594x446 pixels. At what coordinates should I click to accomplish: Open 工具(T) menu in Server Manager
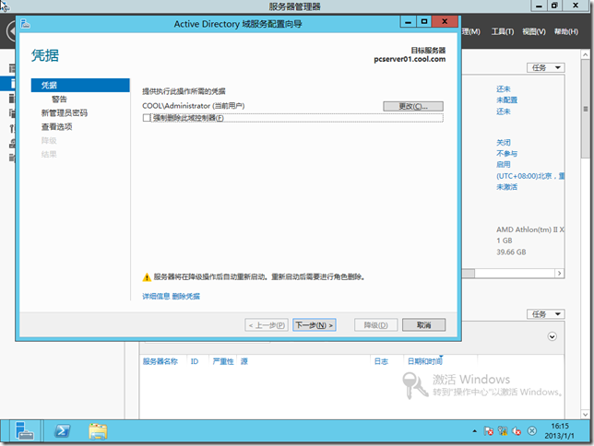click(503, 31)
